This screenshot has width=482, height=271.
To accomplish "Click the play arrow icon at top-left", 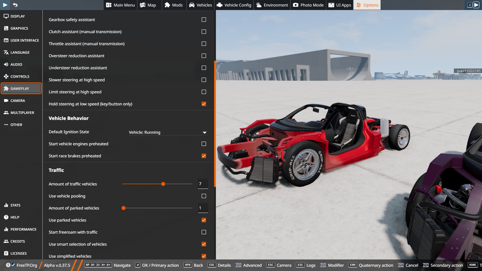I will tap(5, 5).
